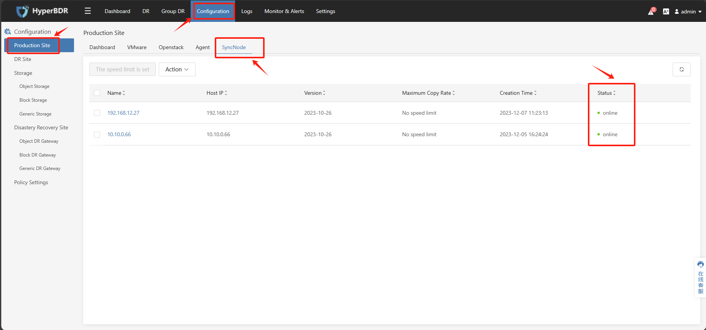
Task: Click 'The speed limit is set' button
Action: pos(123,69)
